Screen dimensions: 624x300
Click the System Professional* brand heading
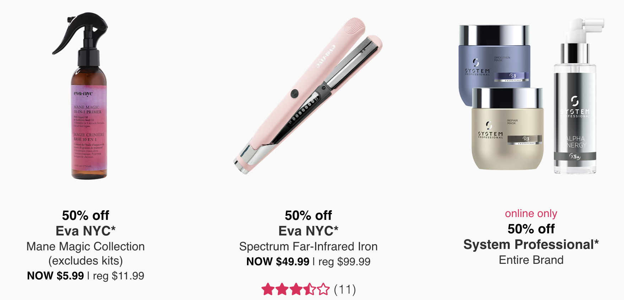531,244
